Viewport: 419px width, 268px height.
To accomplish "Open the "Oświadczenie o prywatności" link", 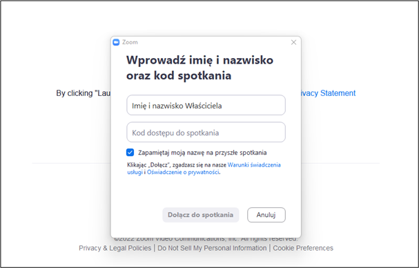I will tap(183, 172).
